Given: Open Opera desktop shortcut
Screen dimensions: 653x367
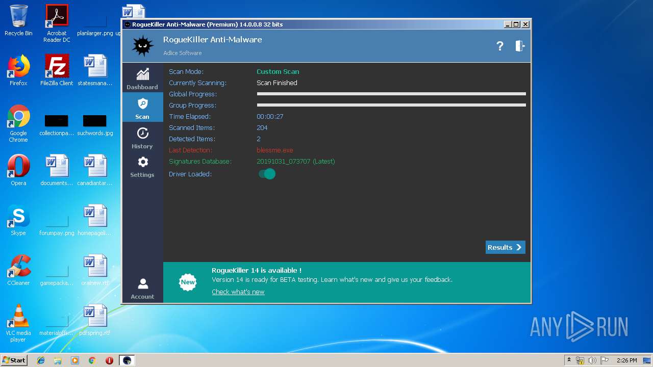Looking at the screenshot, I should [x=18, y=170].
